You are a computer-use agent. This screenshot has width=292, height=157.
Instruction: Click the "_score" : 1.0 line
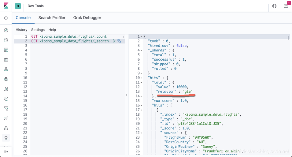coord(175,128)
